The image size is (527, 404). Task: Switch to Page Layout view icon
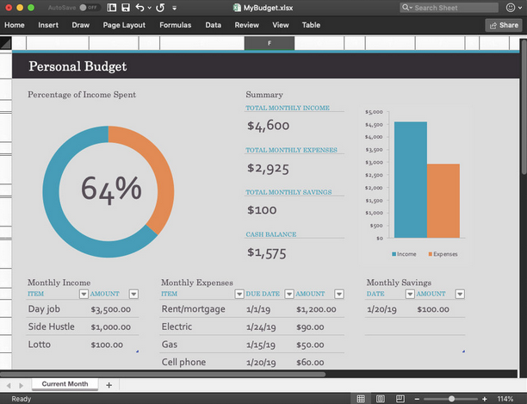[x=381, y=399]
